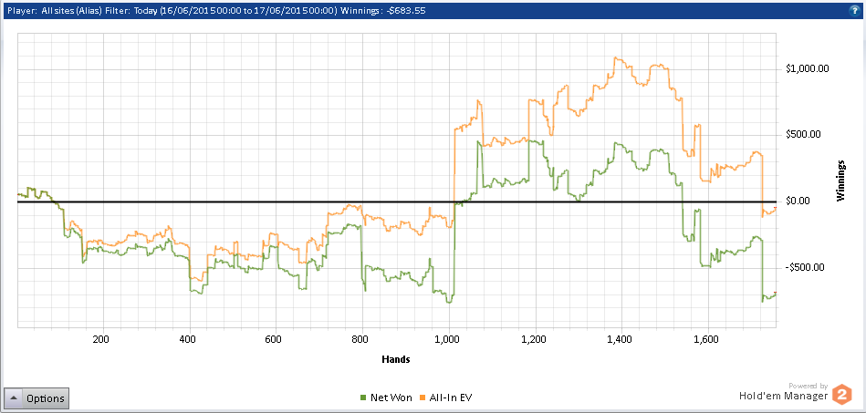
Task: Click the Winnings axis title
Action: pos(840,181)
